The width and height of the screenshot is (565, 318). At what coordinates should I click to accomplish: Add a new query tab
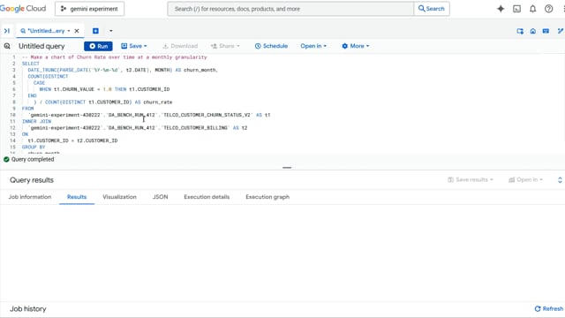coord(95,31)
